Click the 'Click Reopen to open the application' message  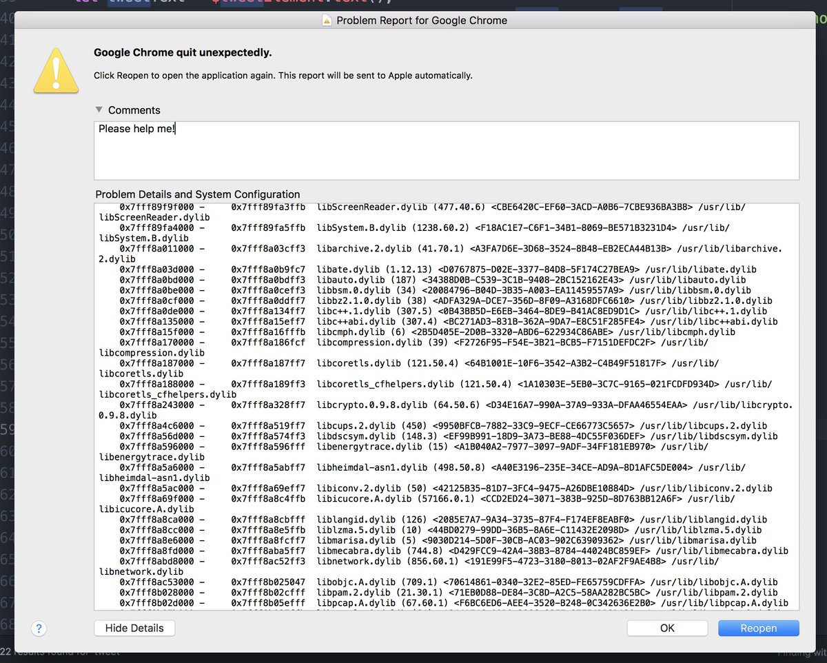[283, 76]
